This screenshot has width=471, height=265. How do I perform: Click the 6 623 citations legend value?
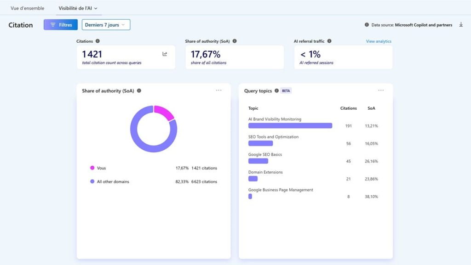click(x=204, y=182)
